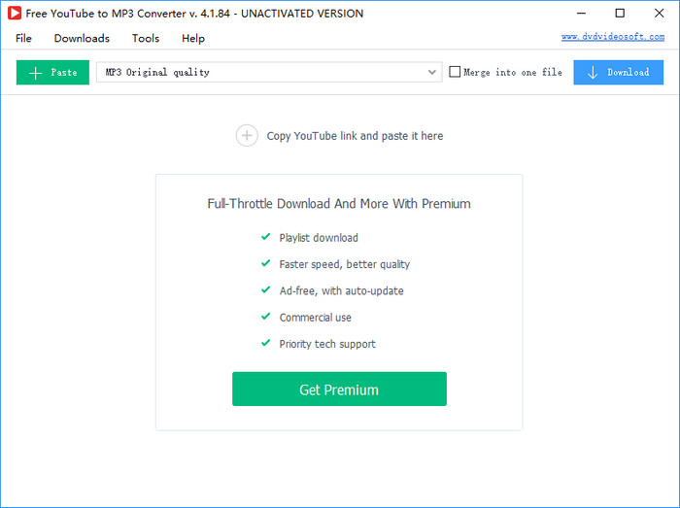The height and width of the screenshot is (508, 680).
Task: Open the Tools menu
Action: 146,38
